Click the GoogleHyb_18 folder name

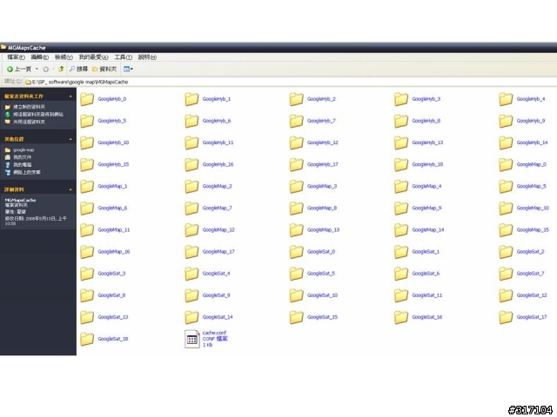pyautogui.click(x=427, y=164)
